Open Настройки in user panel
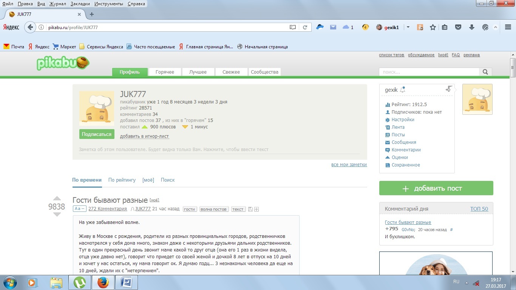This screenshot has width=516, height=290. coord(403,120)
